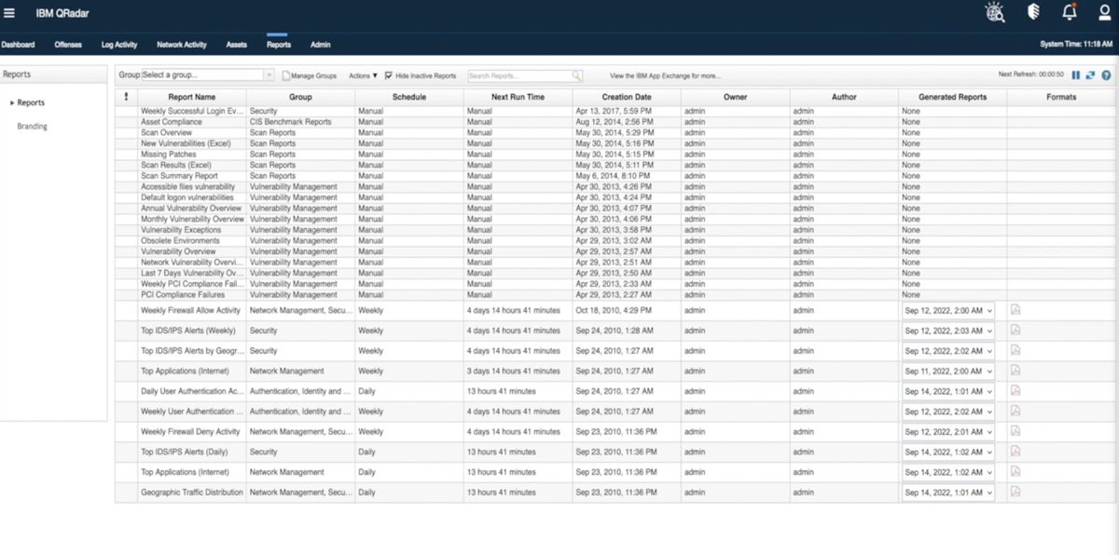Pause the auto refresh timer

tap(1076, 75)
